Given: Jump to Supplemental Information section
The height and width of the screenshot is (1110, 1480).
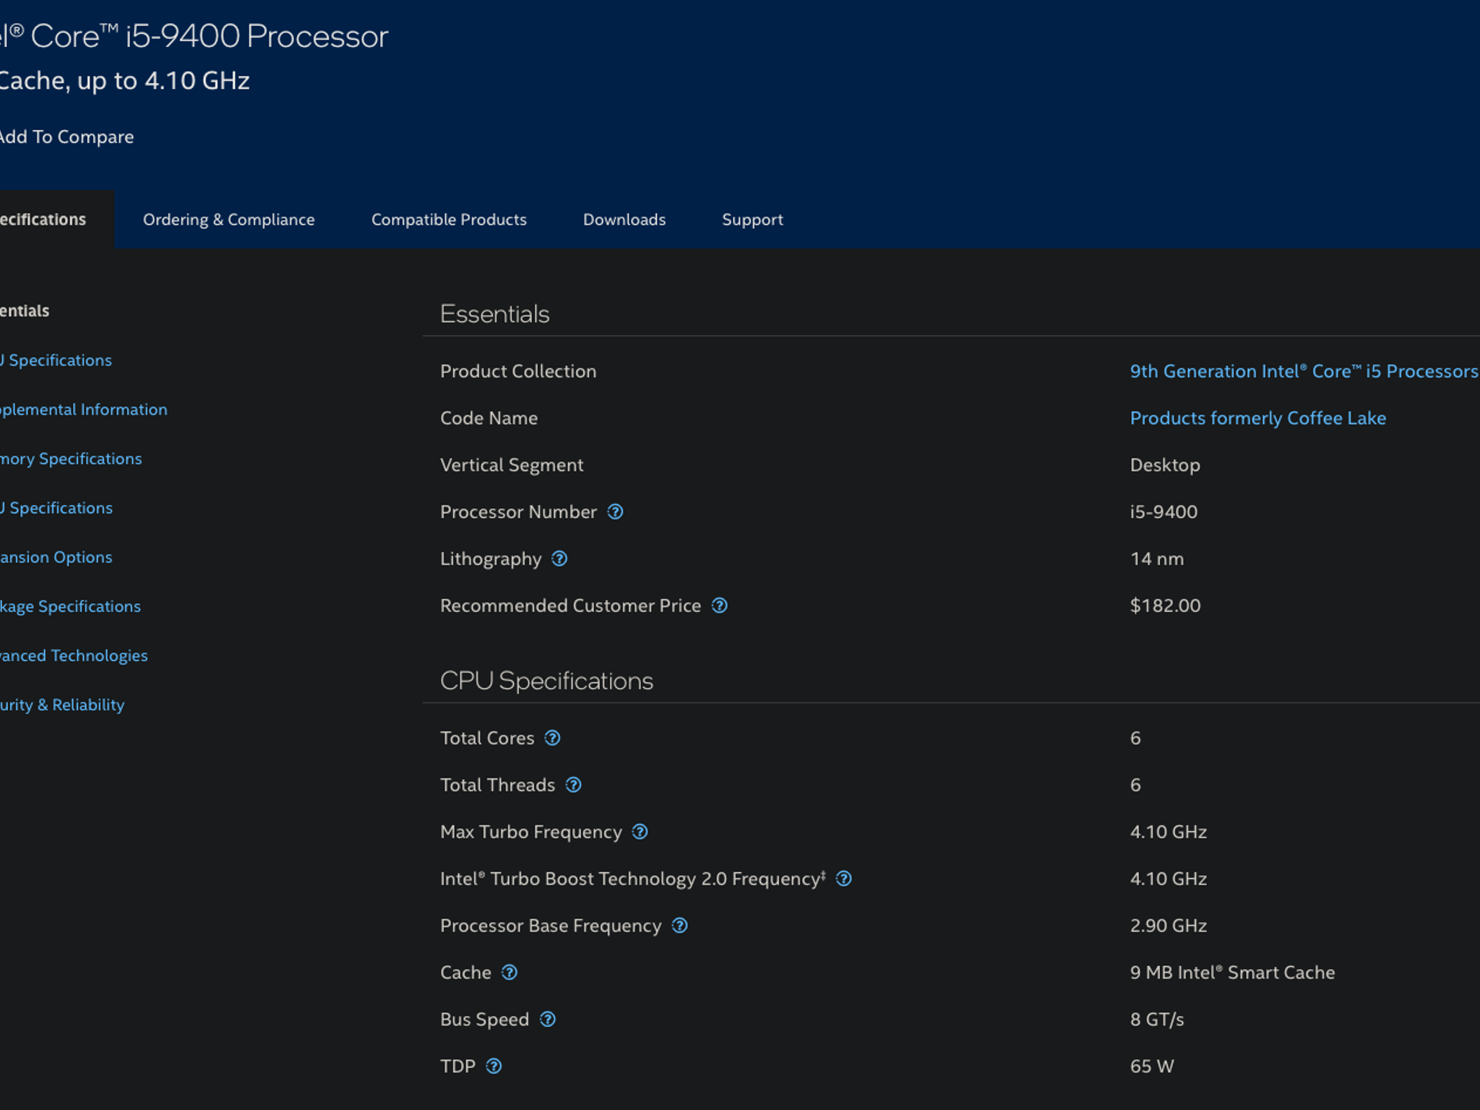Looking at the screenshot, I should coord(83,410).
